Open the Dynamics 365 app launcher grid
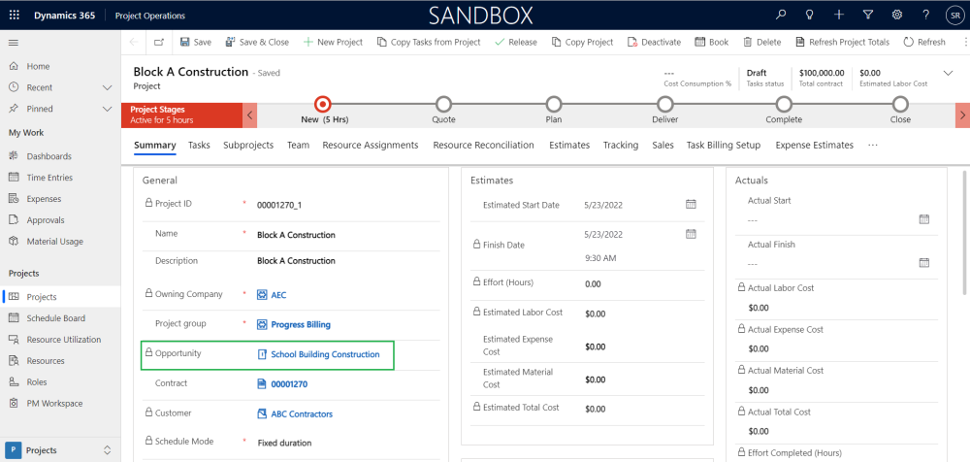This screenshot has height=462, width=970. pos(15,16)
